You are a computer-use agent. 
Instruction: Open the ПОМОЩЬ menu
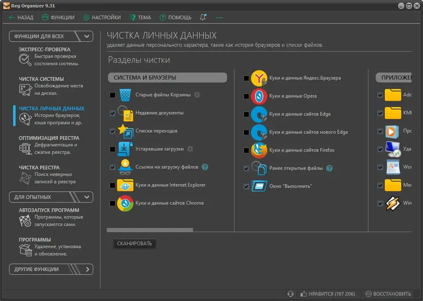(x=176, y=17)
